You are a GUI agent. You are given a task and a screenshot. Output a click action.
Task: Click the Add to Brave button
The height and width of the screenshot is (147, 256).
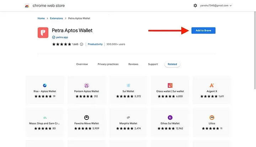pyautogui.click(x=203, y=30)
